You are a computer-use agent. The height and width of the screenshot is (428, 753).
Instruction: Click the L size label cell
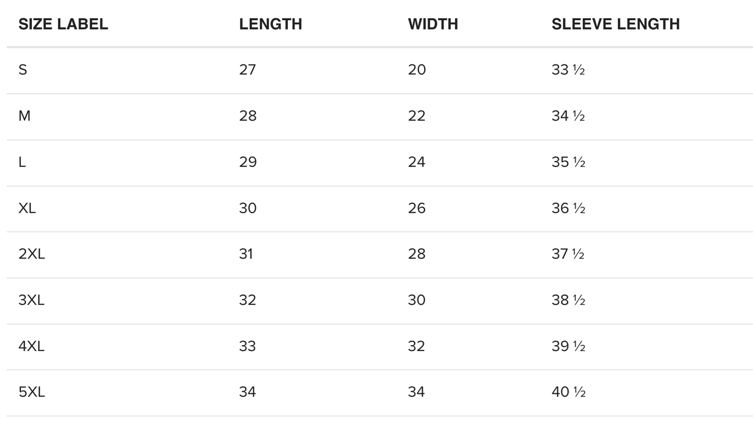(22, 162)
